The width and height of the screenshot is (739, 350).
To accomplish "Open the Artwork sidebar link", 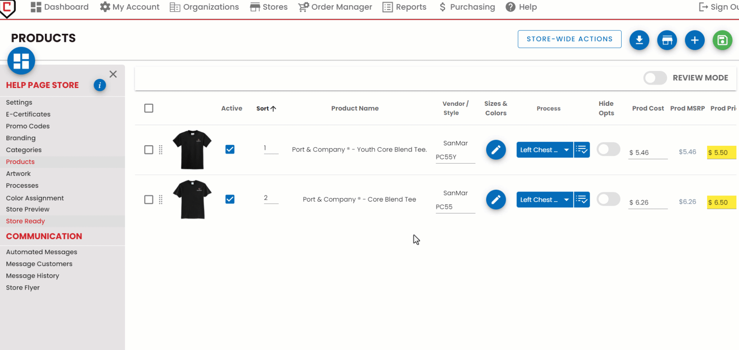I will point(18,173).
